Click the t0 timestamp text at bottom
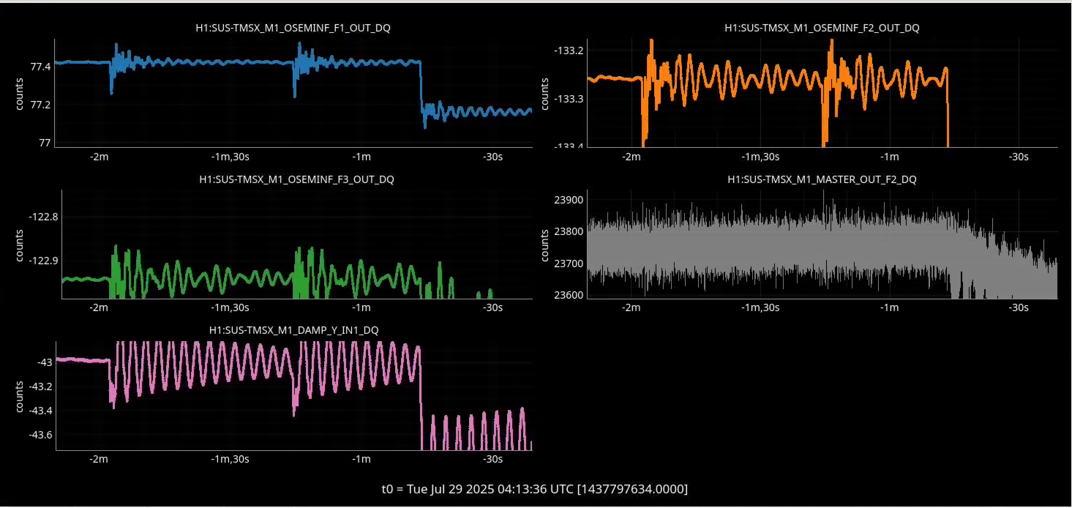This screenshot has width=1072, height=508. click(x=535, y=489)
